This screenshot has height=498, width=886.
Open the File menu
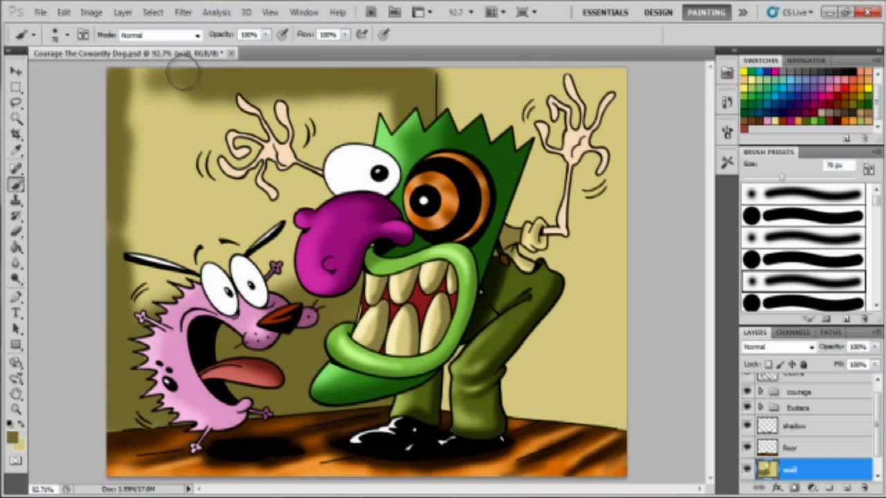tap(40, 12)
